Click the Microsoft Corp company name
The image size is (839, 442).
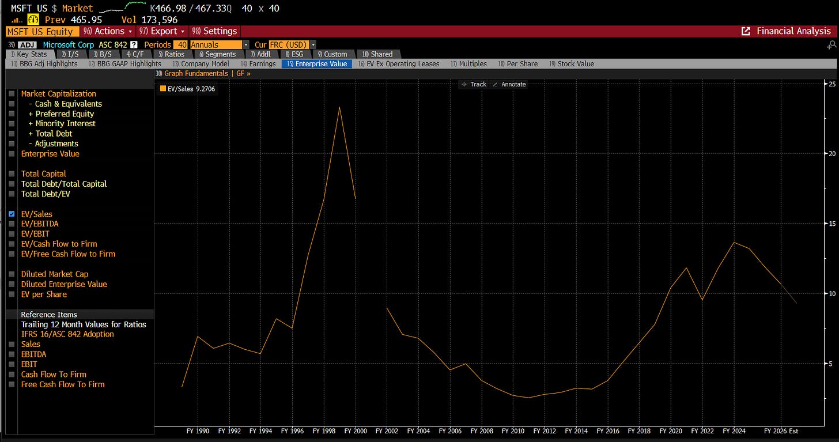68,44
